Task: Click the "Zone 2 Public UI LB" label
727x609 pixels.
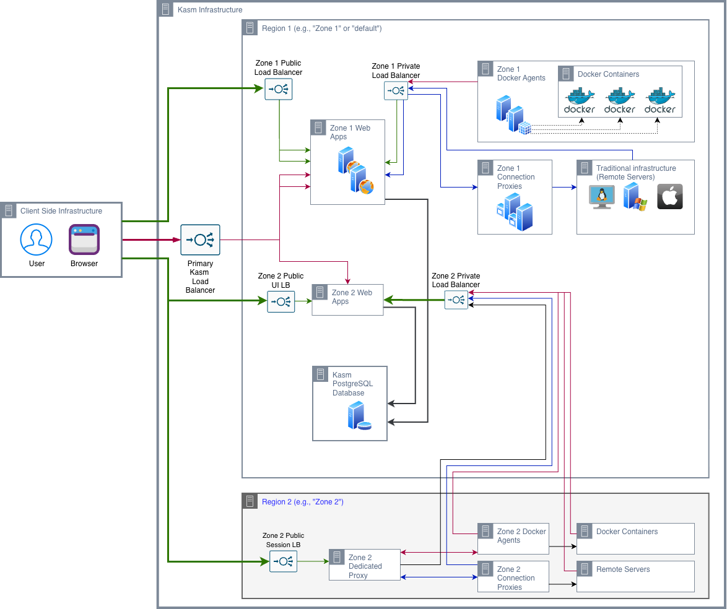Action: coord(281,280)
